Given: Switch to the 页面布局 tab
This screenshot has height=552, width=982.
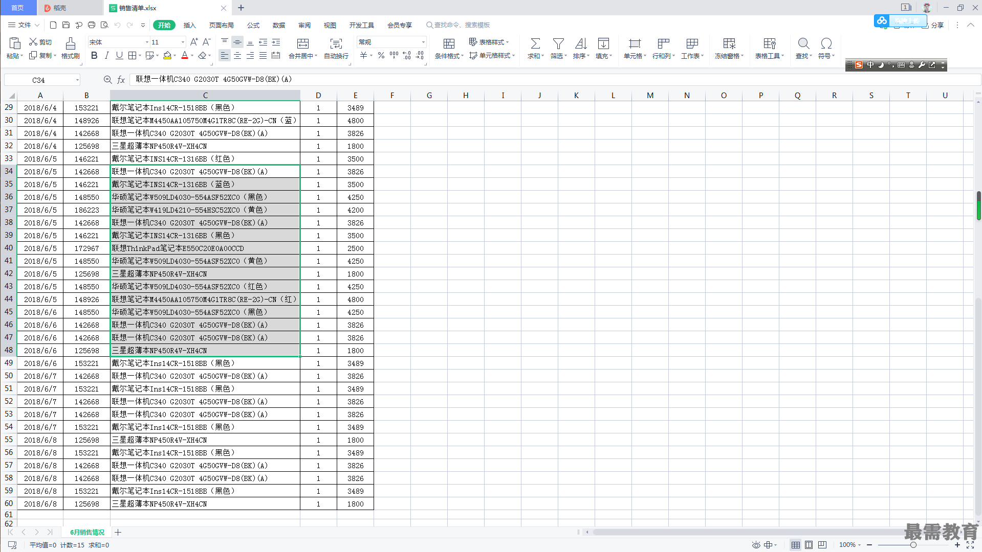Looking at the screenshot, I should pyautogui.click(x=222, y=25).
